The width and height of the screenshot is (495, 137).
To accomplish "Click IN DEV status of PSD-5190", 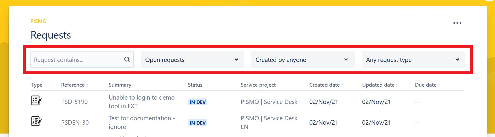I will pyautogui.click(x=198, y=102).
